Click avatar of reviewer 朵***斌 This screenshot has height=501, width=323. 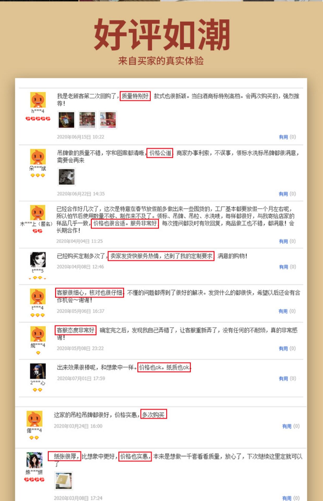pyautogui.click(x=38, y=157)
